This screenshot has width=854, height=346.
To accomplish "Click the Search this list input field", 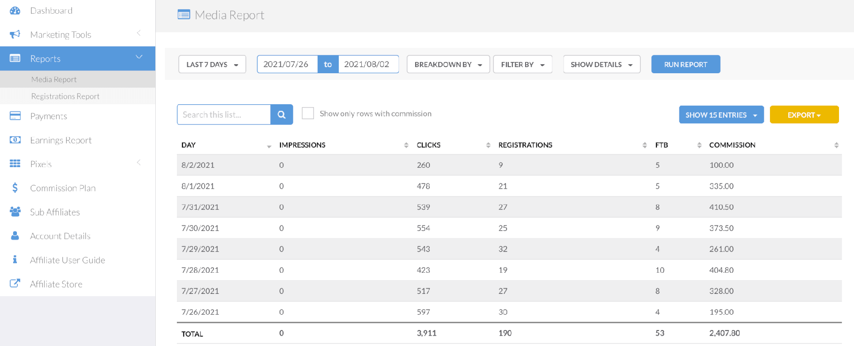I will [x=224, y=115].
